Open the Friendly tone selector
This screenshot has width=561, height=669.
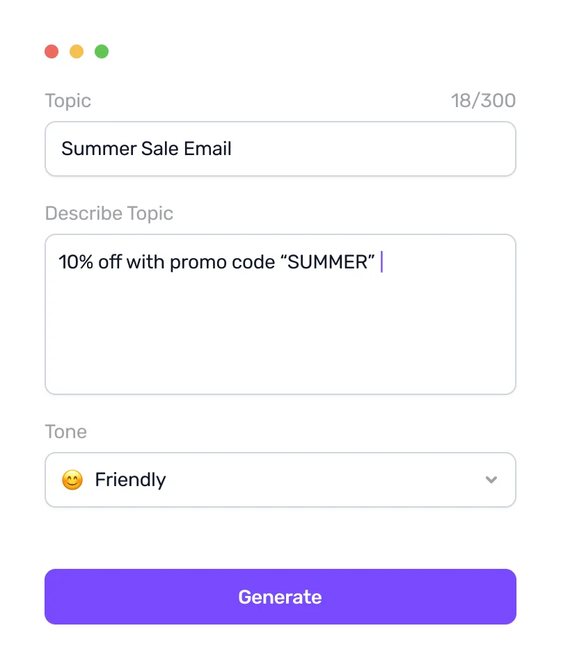(280, 480)
